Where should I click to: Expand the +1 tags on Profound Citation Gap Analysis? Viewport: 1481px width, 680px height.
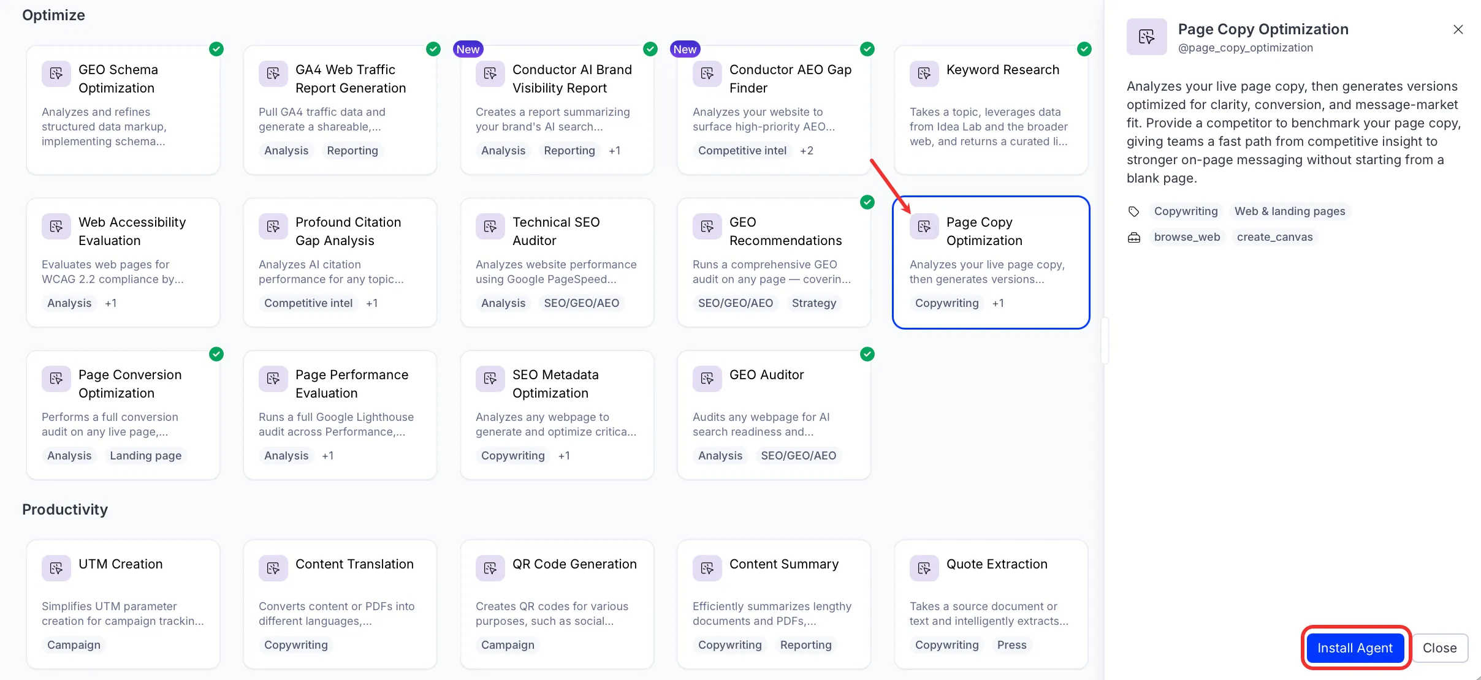(x=371, y=303)
